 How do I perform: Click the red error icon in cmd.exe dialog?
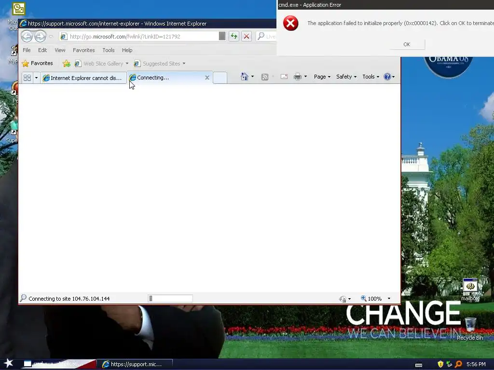coord(290,23)
